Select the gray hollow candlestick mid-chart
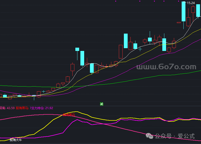201x144 pixels. (x=121, y=52)
